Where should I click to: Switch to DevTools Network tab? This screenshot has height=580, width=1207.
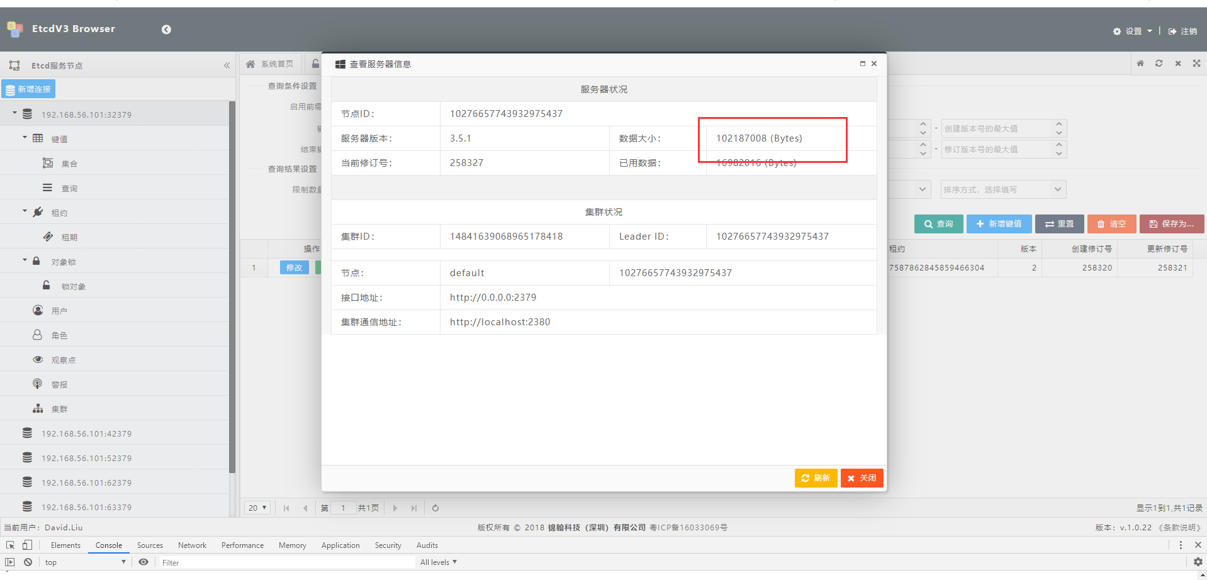pyautogui.click(x=192, y=545)
